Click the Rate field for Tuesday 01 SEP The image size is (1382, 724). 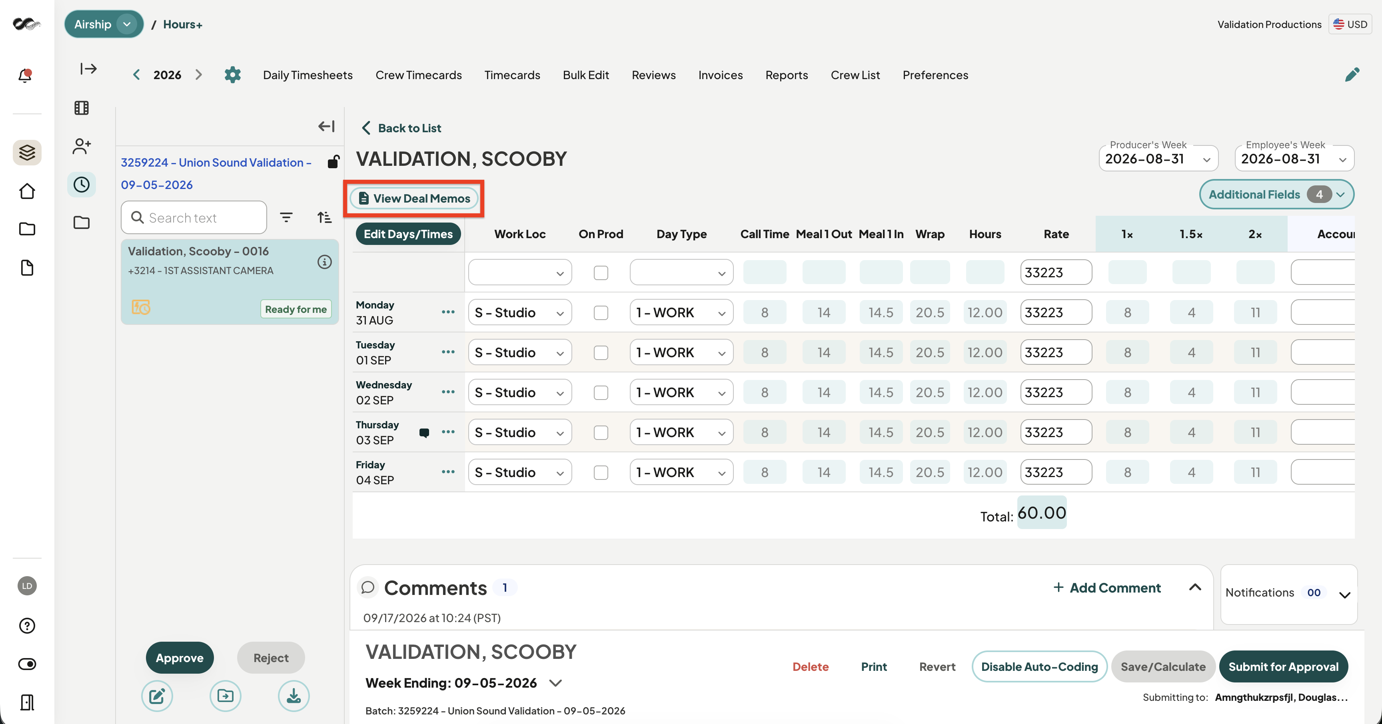(x=1056, y=353)
